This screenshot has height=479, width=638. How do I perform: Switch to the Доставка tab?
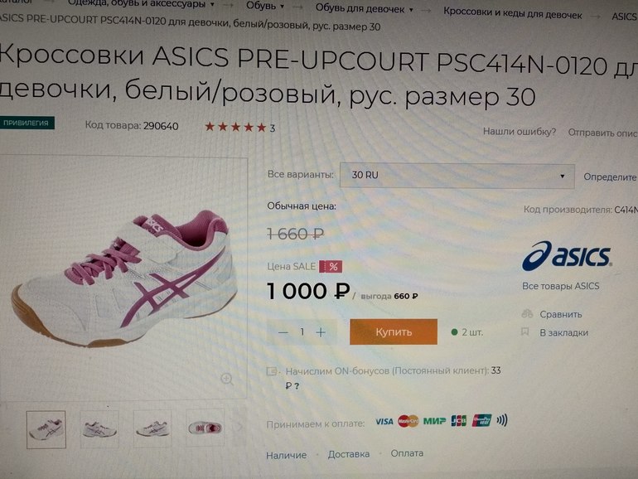pyautogui.click(x=349, y=454)
